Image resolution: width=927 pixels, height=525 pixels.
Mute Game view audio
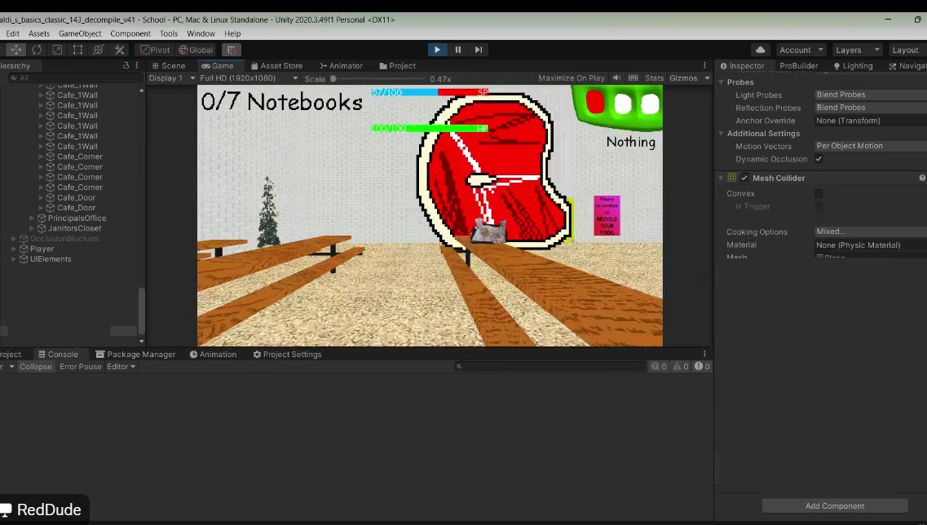tap(616, 78)
